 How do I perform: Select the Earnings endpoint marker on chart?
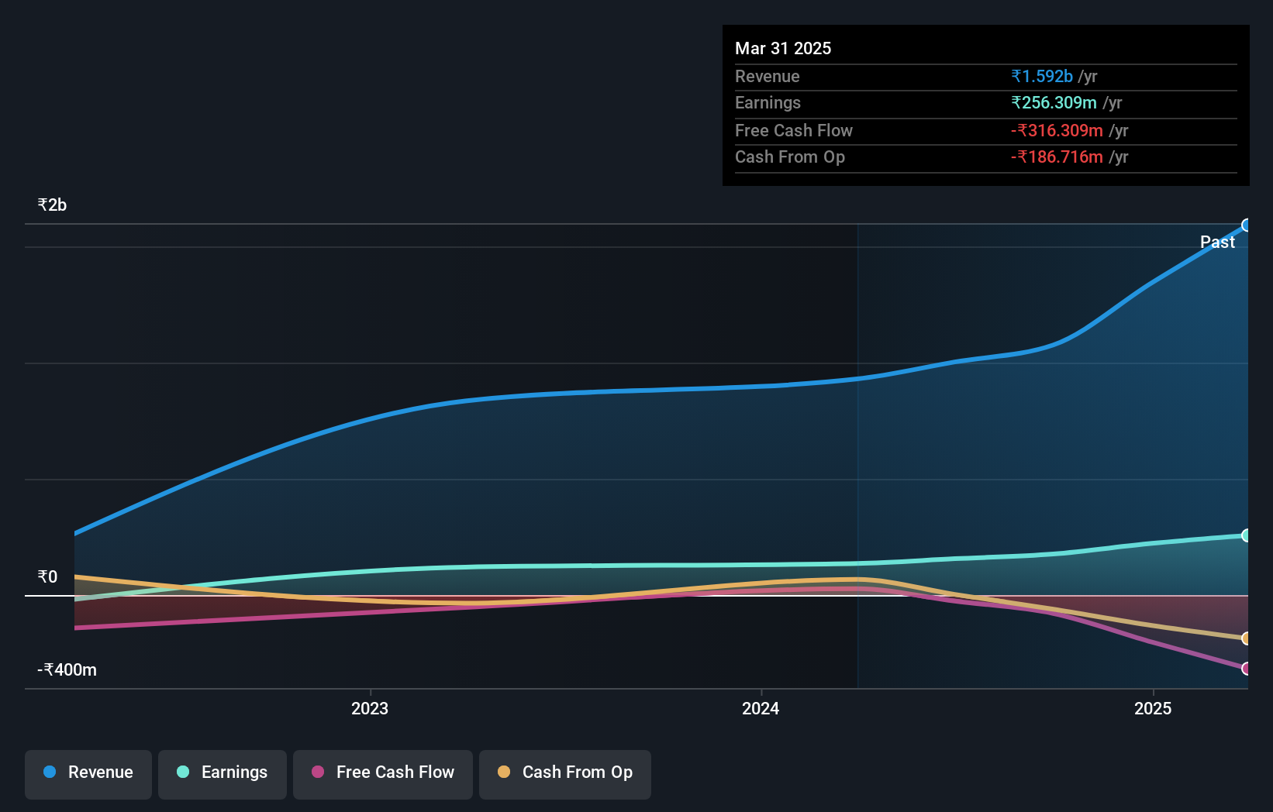pyautogui.click(x=1246, y=535)
